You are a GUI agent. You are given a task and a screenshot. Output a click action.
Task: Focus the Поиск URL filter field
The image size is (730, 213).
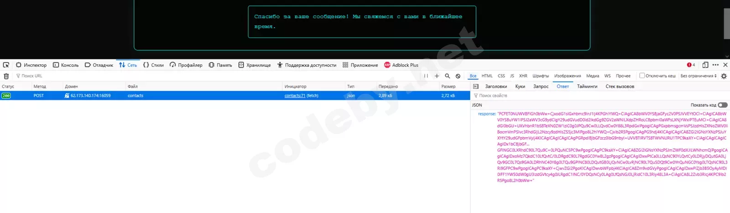click(x=217, y=76)
